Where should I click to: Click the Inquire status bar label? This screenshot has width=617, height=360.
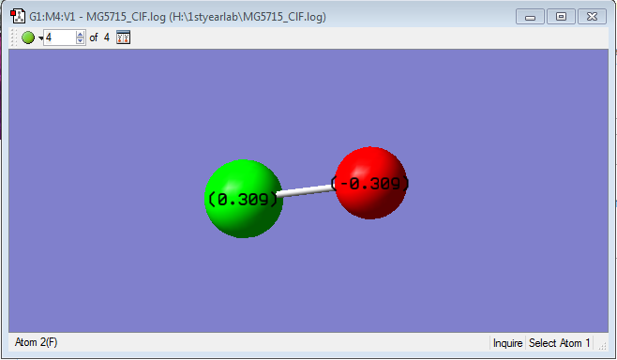507,343
